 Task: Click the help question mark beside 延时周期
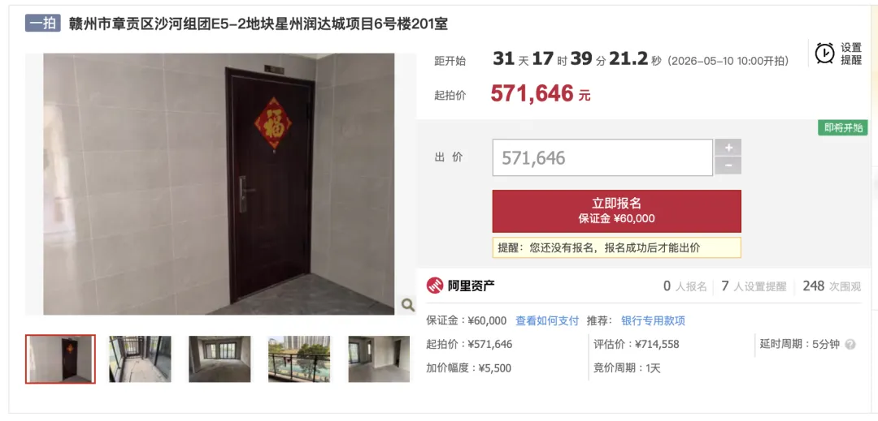850,345
